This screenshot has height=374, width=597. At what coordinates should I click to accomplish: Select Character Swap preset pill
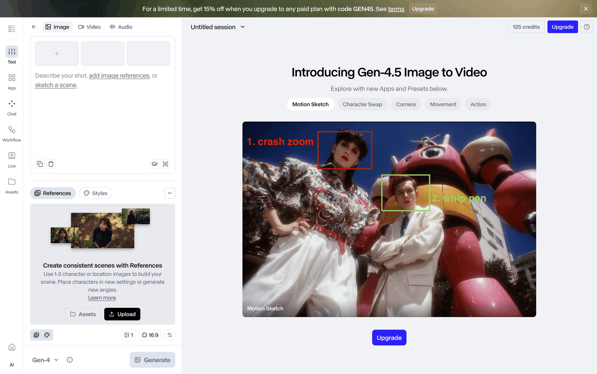click(362, 104)
